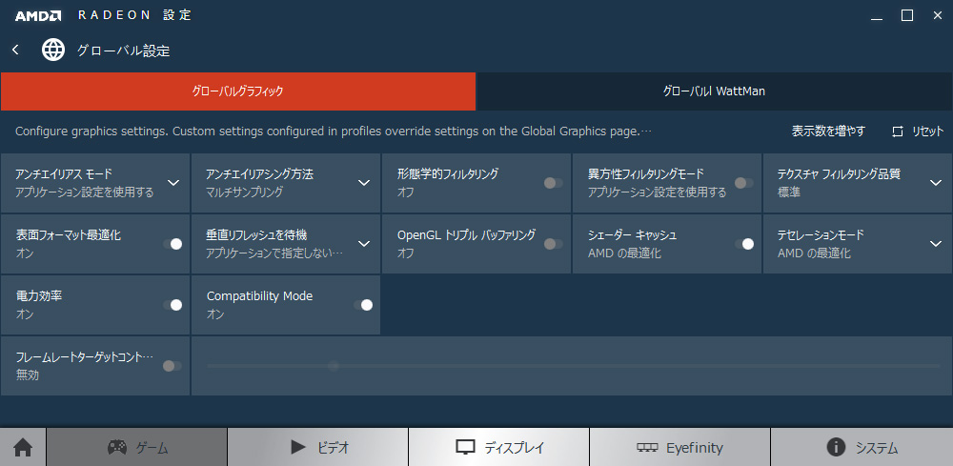Screen dimensions: 953x466
Task: Click リセット button text
Action: coord(927,132)
